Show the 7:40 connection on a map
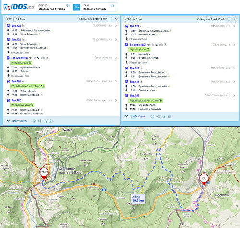 [164, 116]
